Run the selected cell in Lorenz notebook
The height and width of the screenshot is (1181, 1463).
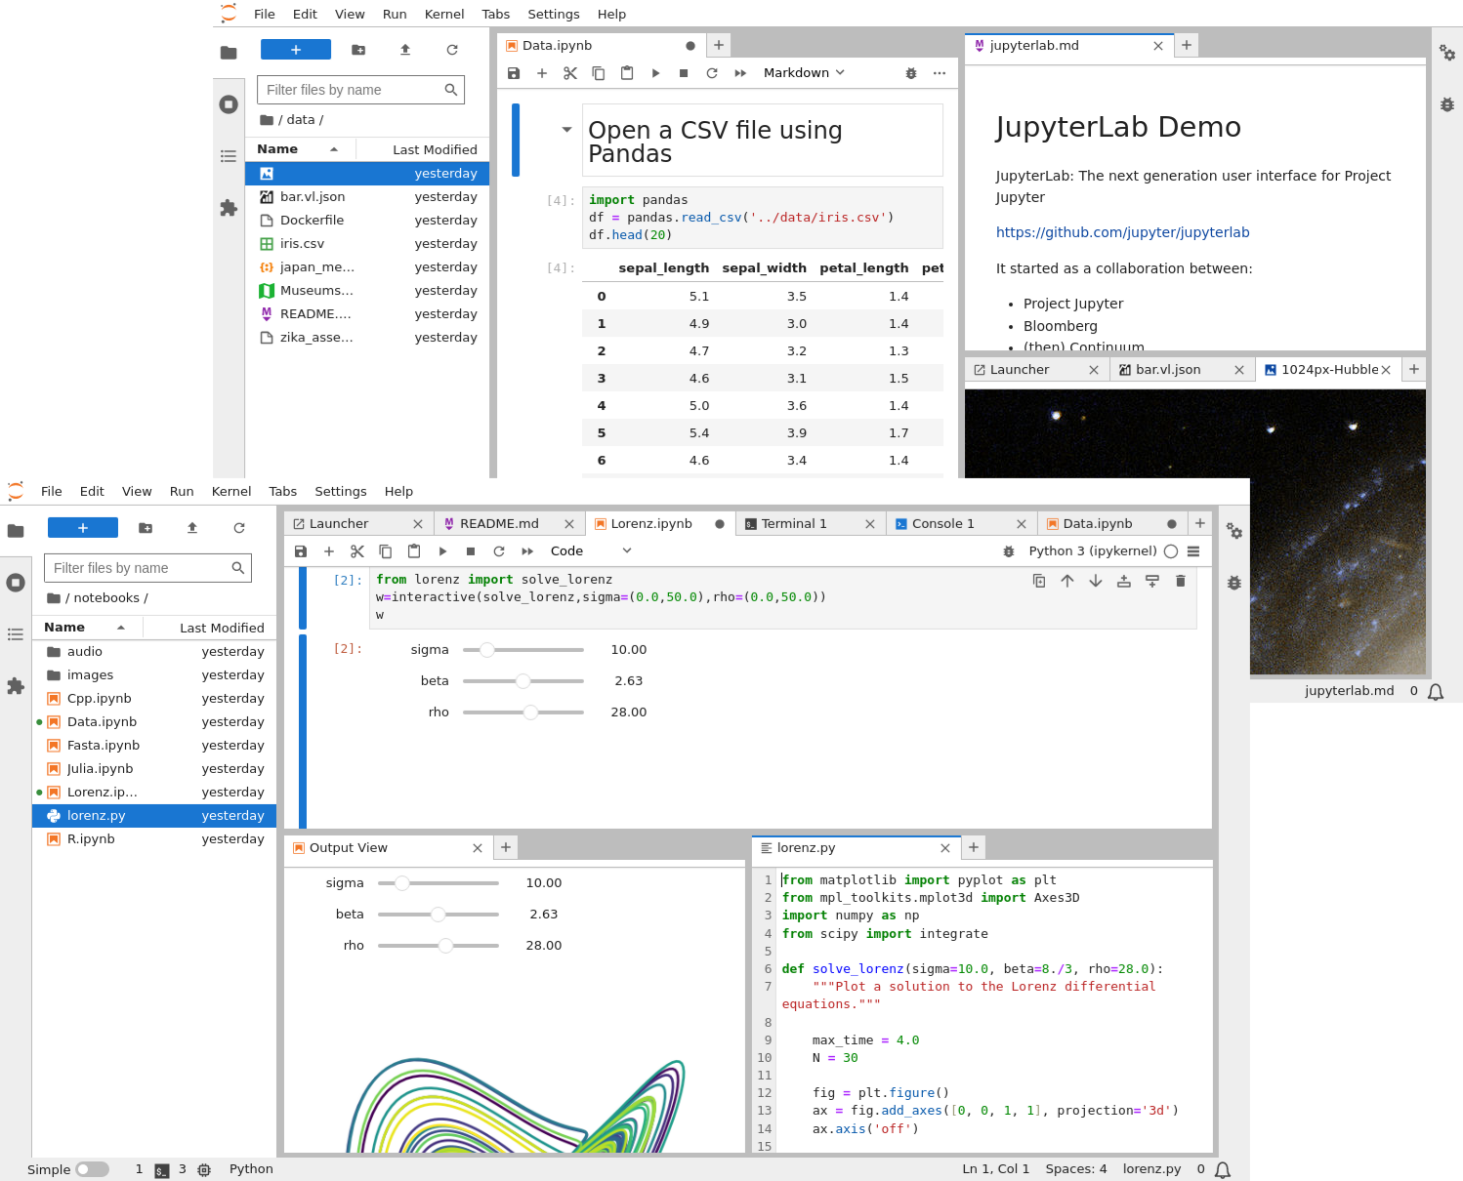point(442,551)
